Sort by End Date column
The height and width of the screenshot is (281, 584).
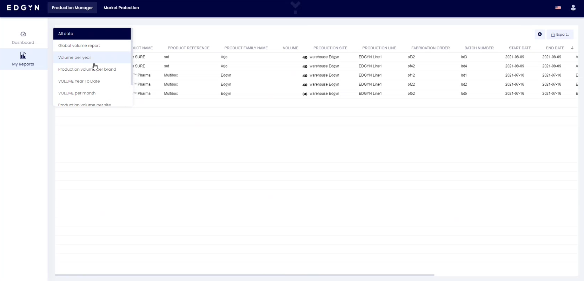tap(555, 48)
